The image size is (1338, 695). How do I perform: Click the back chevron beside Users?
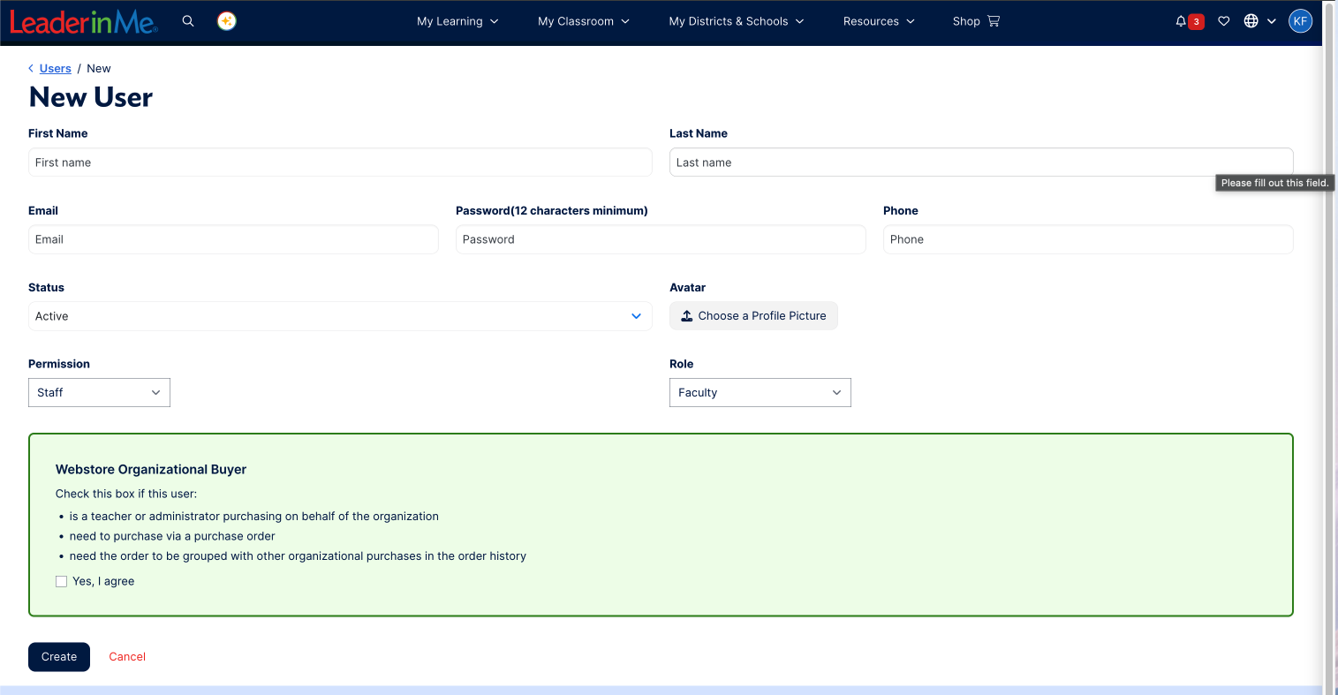pyautogui.click(x=31, y=68)
